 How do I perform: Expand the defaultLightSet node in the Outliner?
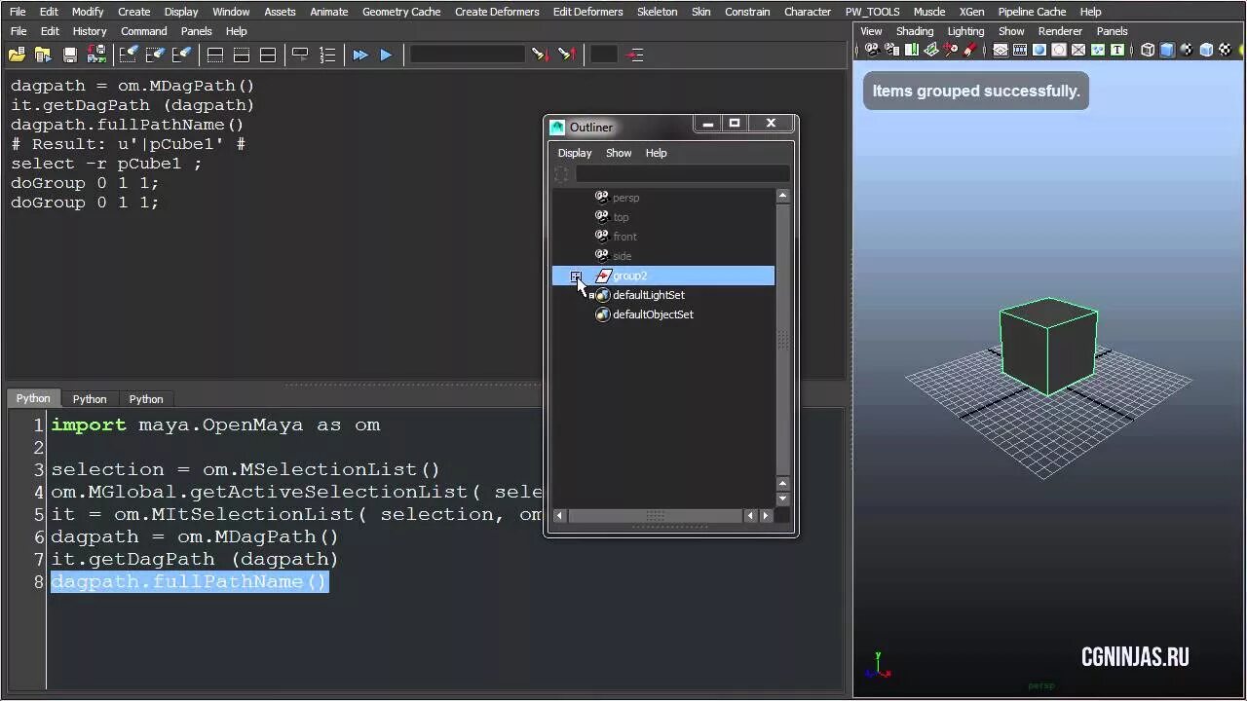(591, 295)
